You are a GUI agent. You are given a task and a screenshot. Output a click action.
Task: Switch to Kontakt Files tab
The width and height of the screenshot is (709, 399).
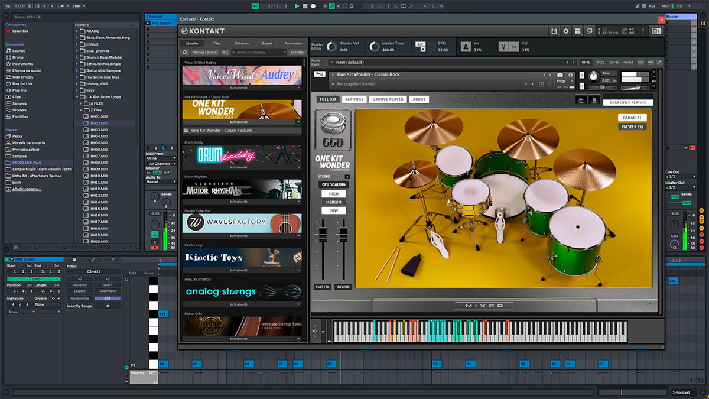217,43
